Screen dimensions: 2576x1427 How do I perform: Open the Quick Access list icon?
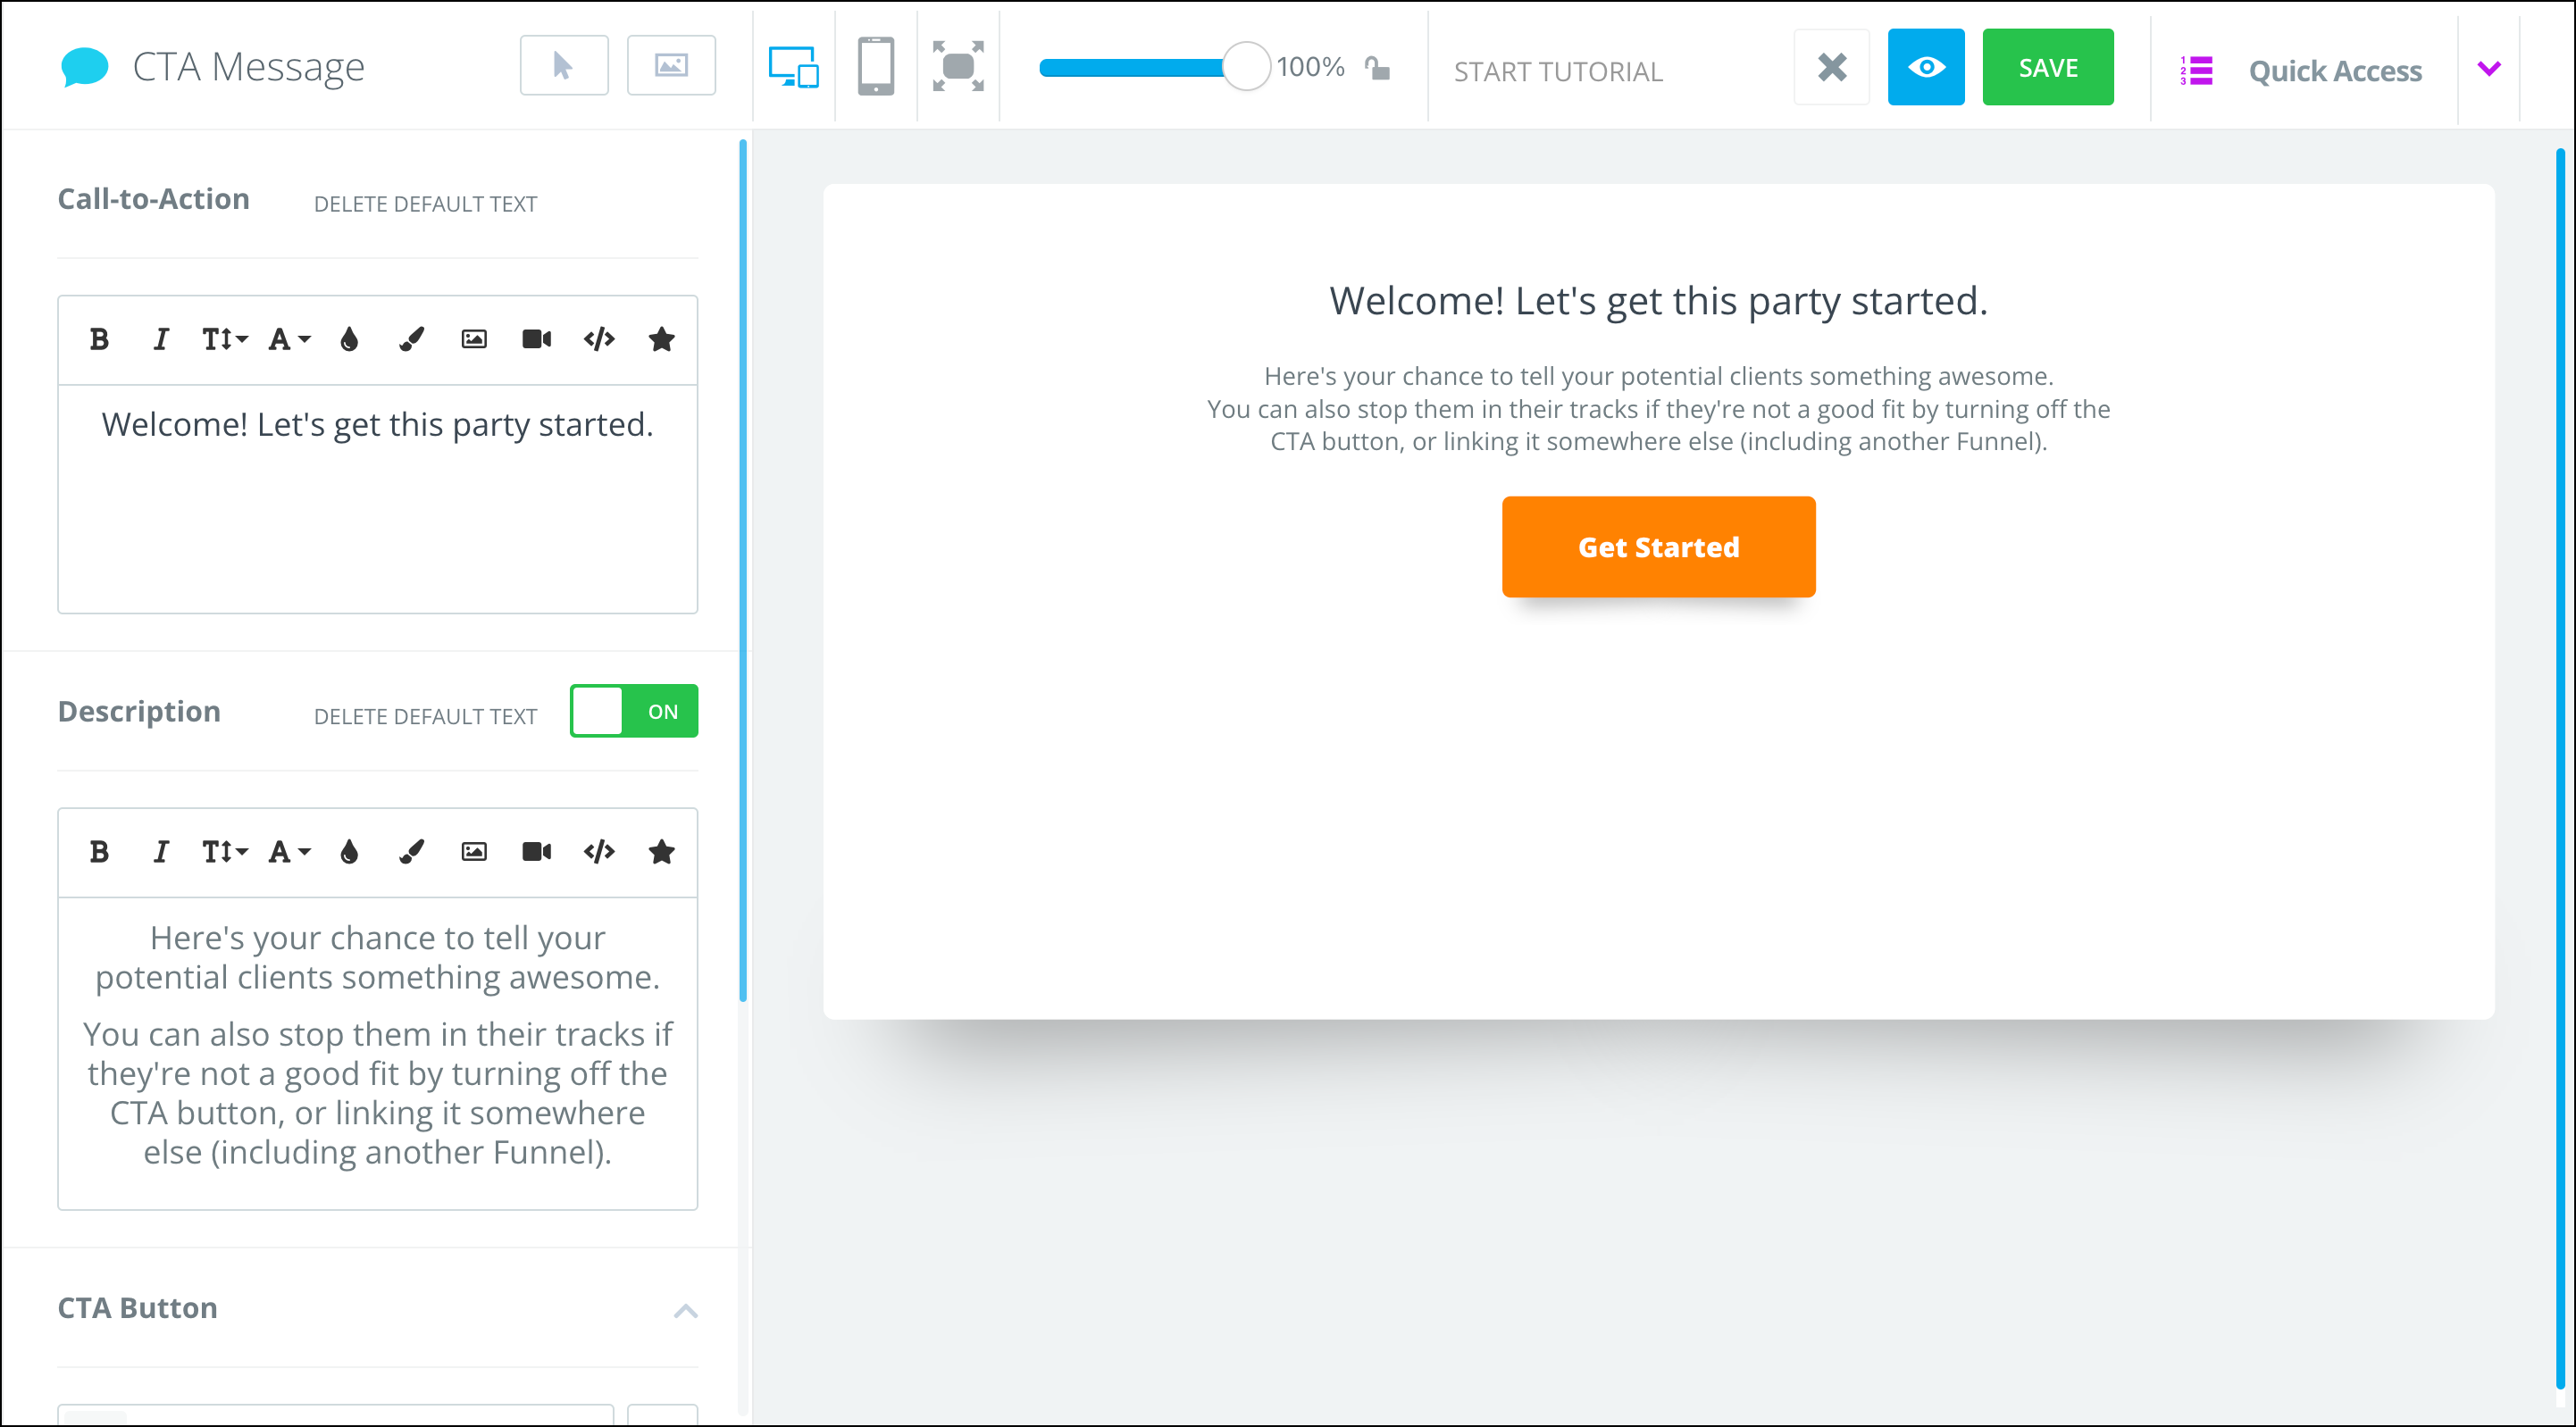pos(2196,71)
